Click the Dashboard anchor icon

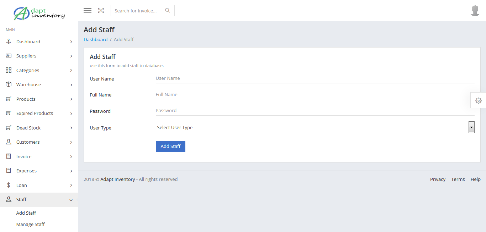click(x=9, y=42)
